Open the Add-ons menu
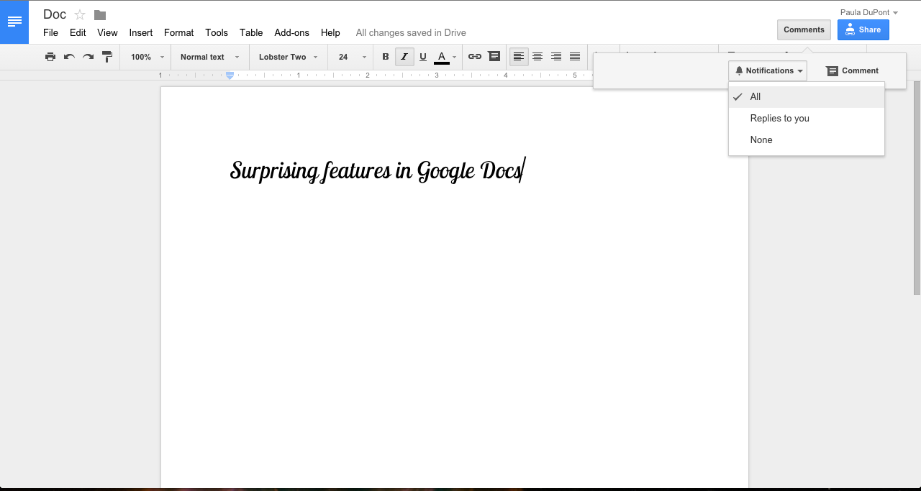This screenshot has height=491, width=921. point(291,32)
